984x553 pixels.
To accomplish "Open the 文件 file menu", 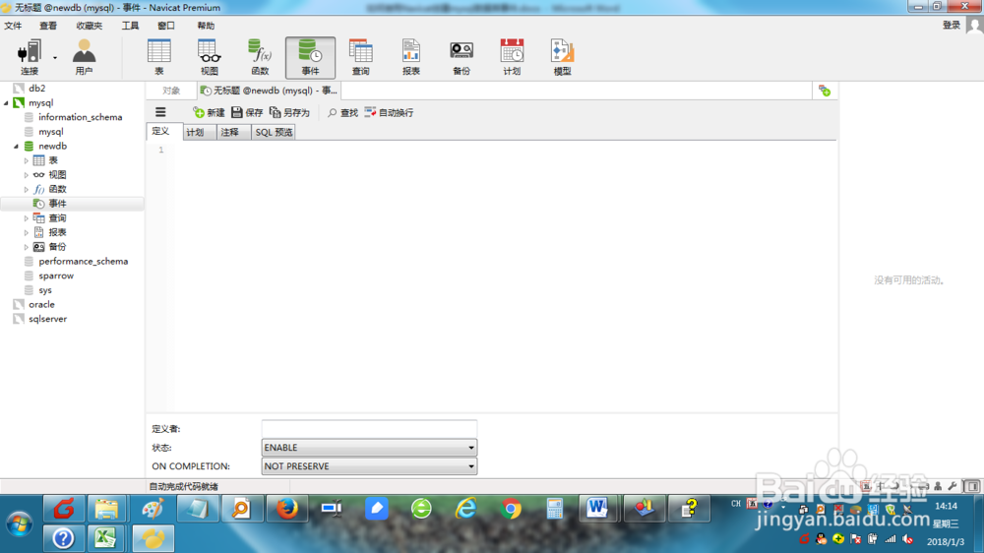I will 13,26.
